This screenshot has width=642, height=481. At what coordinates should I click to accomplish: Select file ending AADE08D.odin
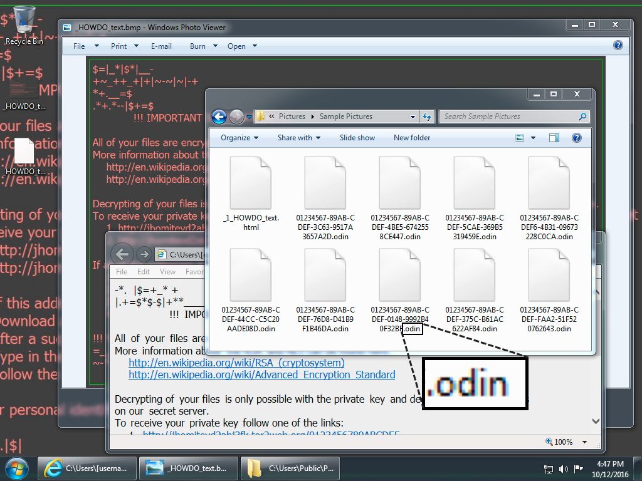(x=251, y=291)
